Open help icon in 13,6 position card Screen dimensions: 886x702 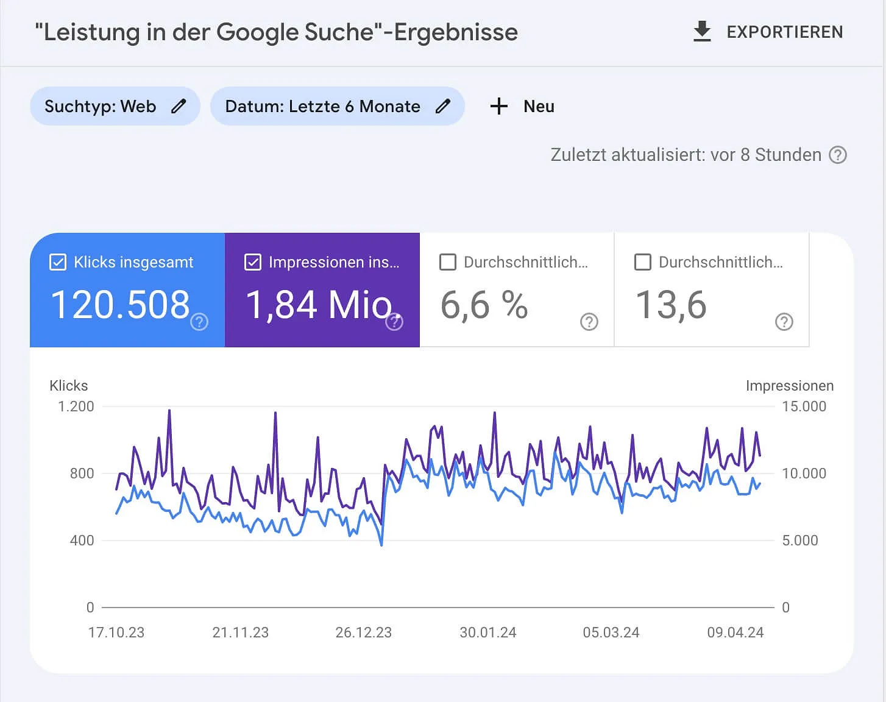coord(784,322)
